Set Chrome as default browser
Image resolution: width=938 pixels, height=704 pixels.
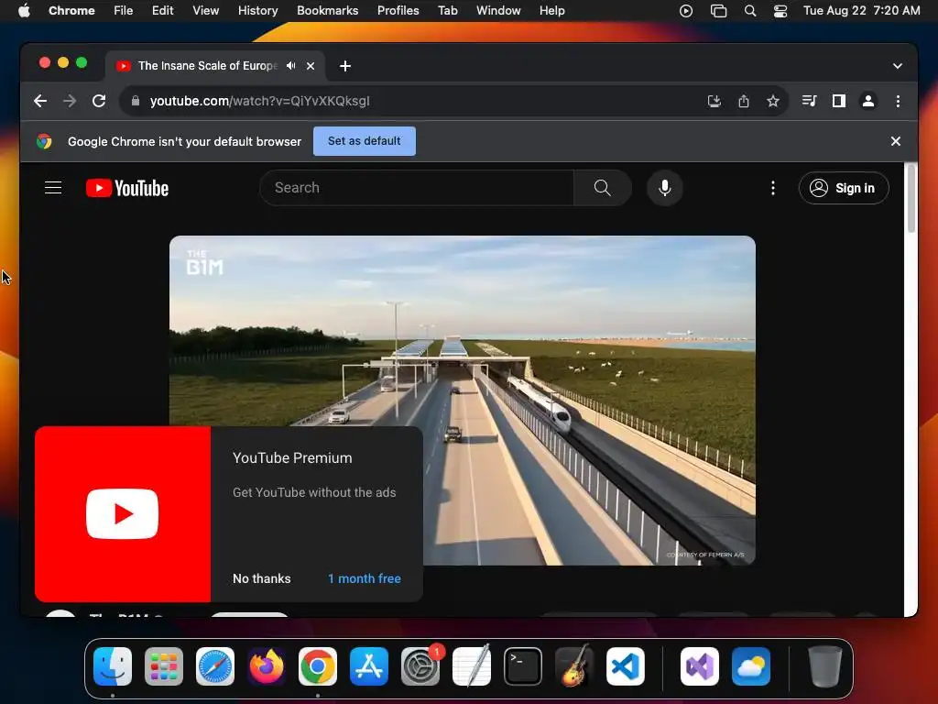click(x=365, y=141)
